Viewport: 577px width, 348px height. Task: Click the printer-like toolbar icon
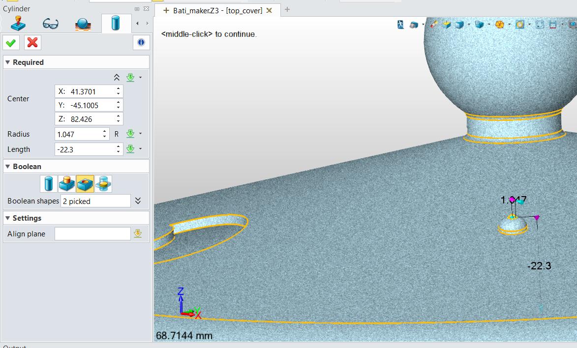click(414, 25)
